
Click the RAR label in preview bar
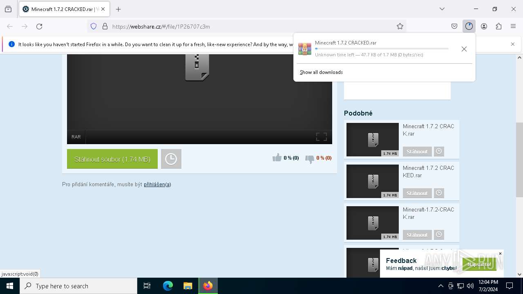(x=76, y=137)
